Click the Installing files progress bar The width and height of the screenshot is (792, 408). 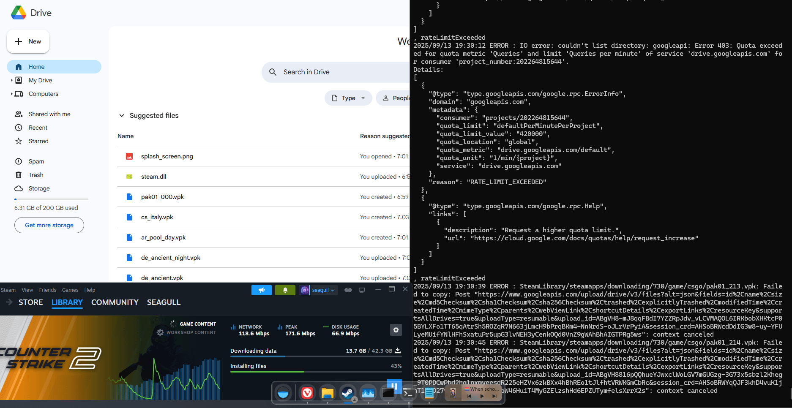pyautogui.click(x=316, y=372)
